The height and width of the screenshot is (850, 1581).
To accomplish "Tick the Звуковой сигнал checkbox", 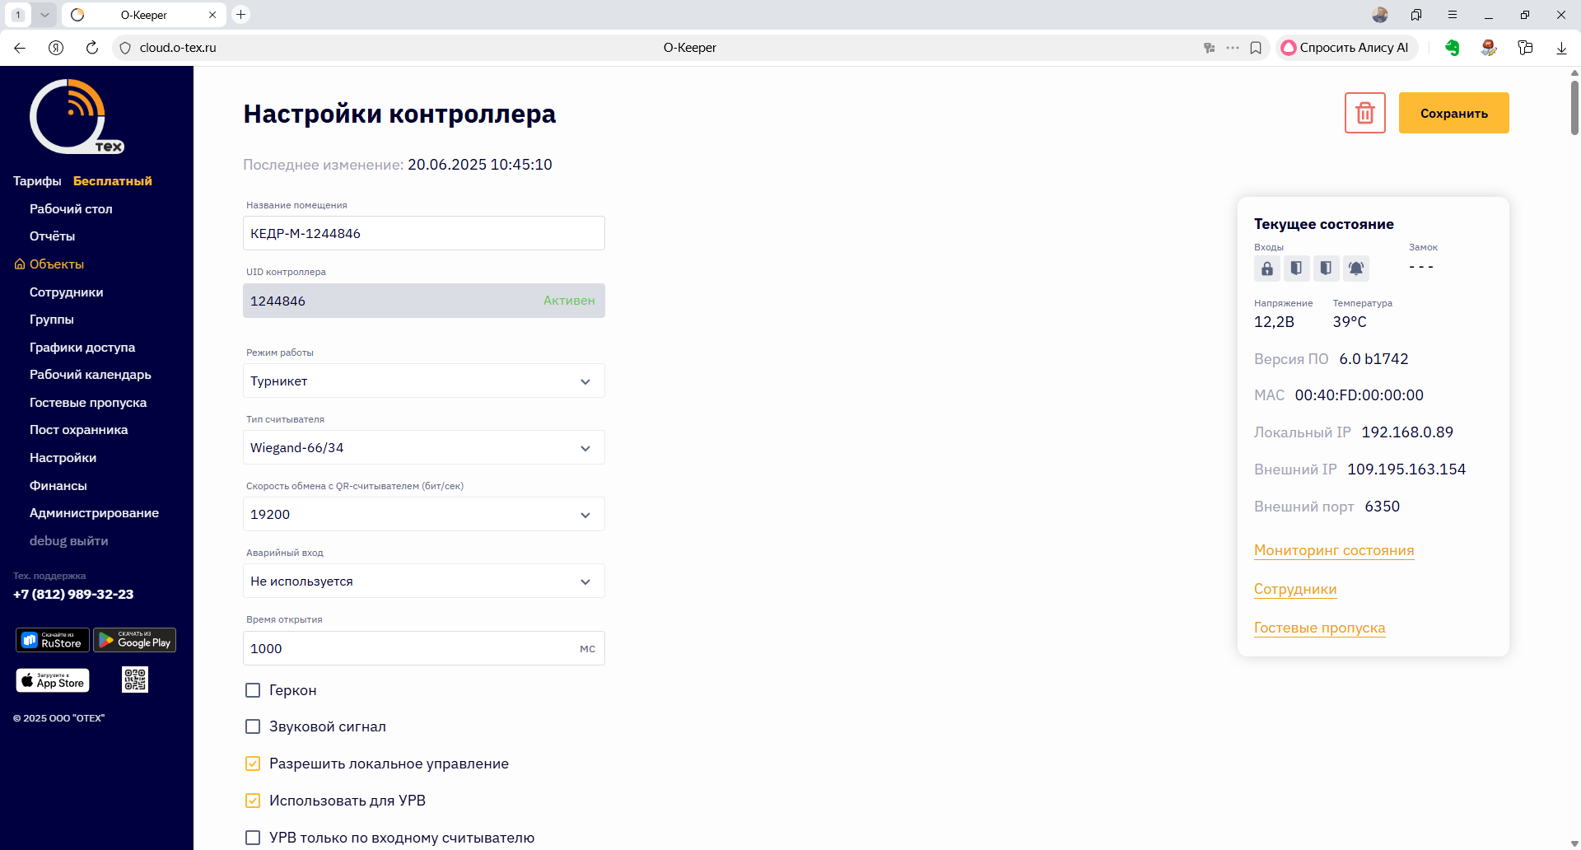I will coord(253,726).
